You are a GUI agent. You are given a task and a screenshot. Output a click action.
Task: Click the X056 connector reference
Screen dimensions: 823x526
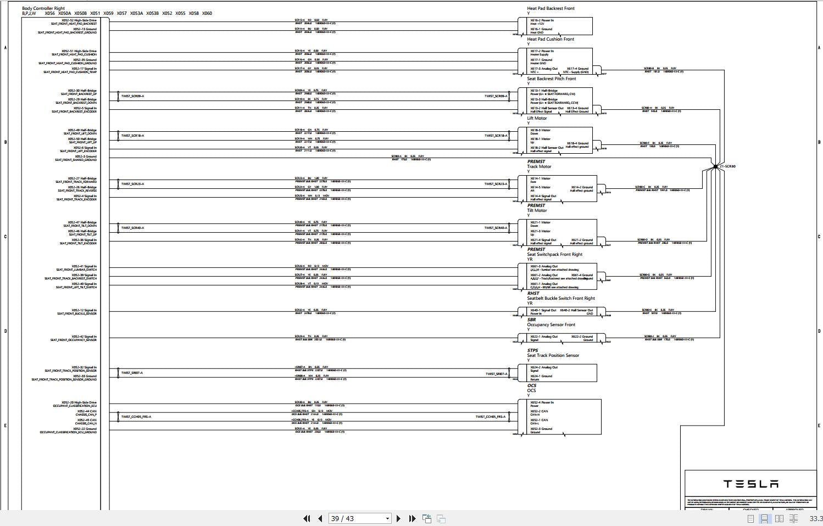click(49, 13)
